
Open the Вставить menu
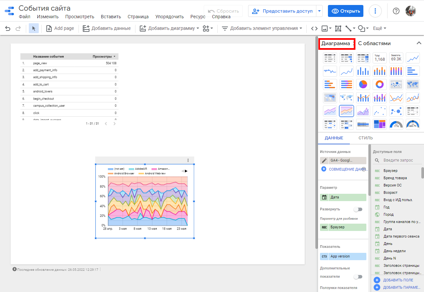(111, 17)
